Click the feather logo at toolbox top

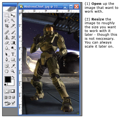point(10,9)
